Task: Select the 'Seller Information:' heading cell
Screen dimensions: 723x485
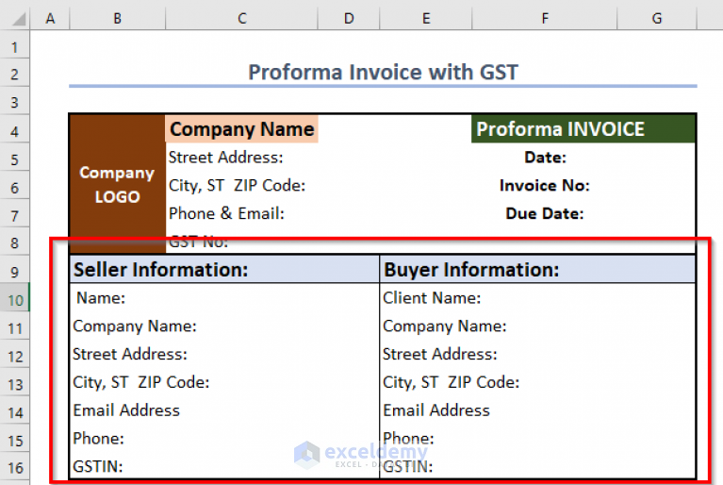Action: pos(224,270)
